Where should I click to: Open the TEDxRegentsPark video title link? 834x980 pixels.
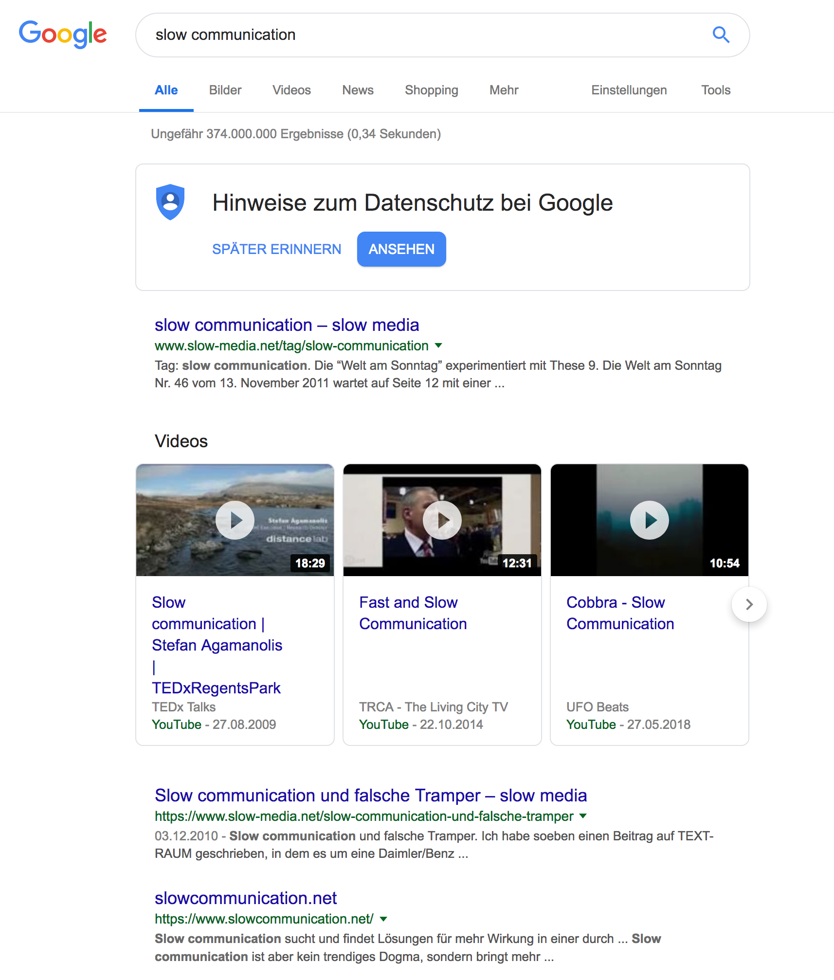point(217,645)
